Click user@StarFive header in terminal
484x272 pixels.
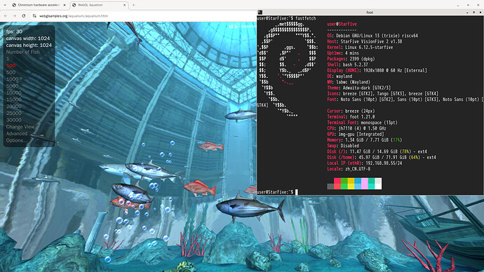pyautogui.click(x=342, y=24)
